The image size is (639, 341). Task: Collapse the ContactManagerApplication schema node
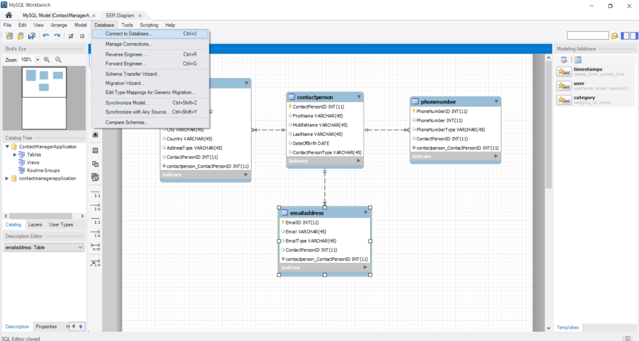pos(7,146)
